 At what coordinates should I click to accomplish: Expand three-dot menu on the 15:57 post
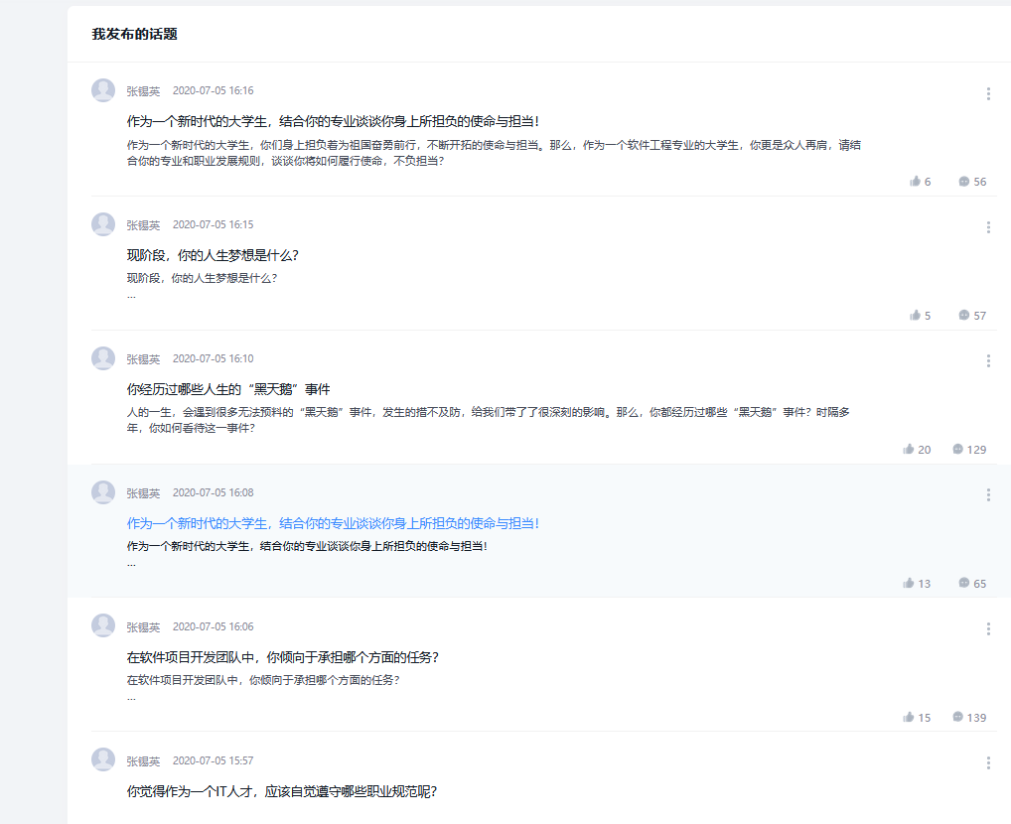[988, 762]
